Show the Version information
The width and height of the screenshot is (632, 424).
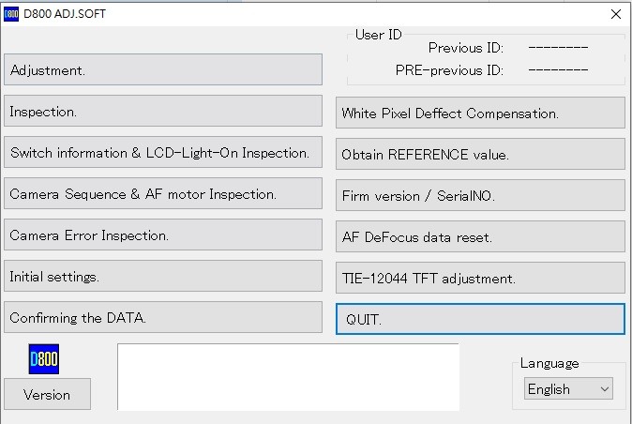(47, 394)
